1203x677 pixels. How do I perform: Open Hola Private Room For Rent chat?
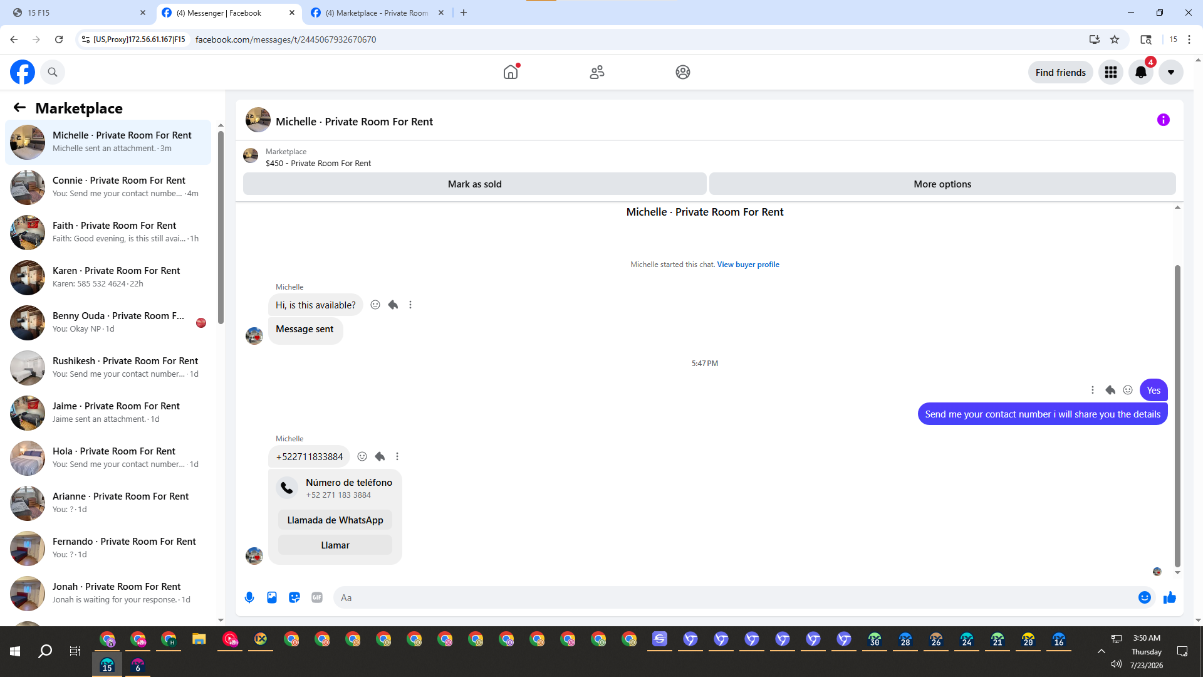pyautogui.click(x=108, y=458)
